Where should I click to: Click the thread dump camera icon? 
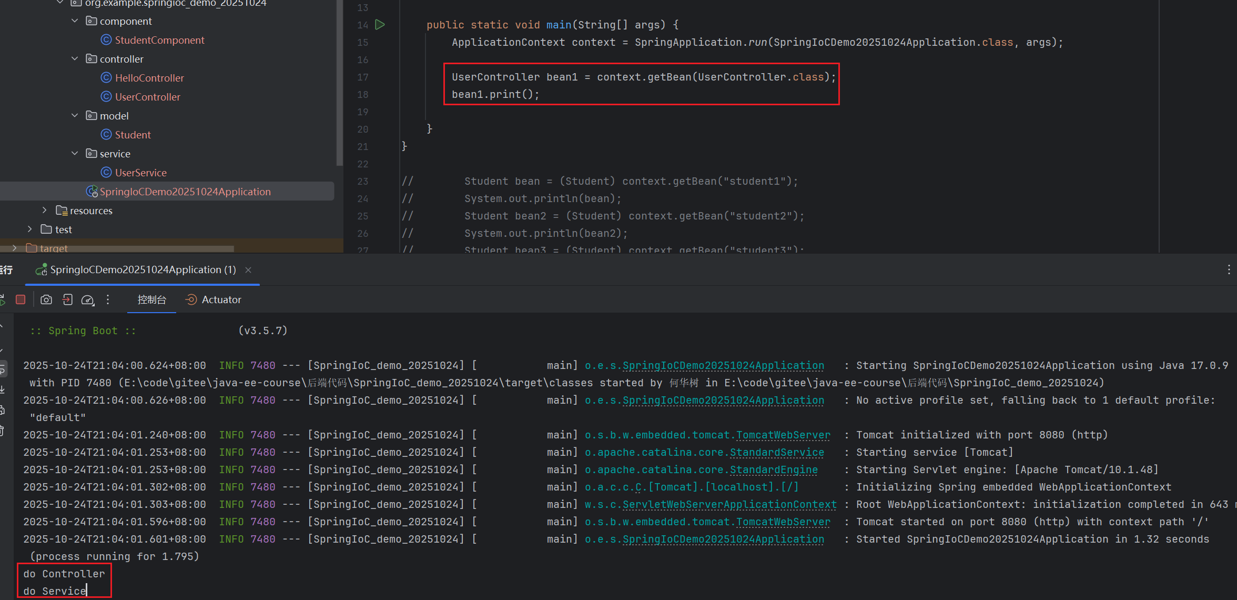point(46,299)
